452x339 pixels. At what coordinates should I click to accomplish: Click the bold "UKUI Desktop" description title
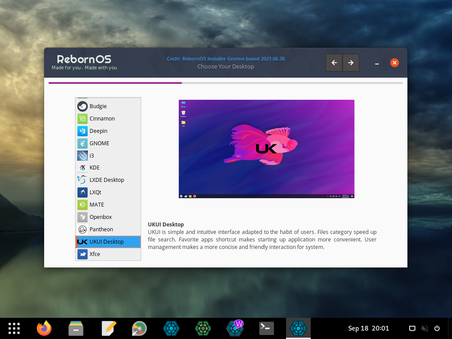pyautogui.click(x=166, y=225)
